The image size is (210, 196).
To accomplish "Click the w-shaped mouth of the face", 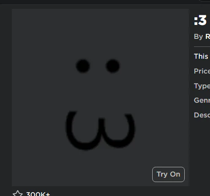I will click(x=100, y=130).
